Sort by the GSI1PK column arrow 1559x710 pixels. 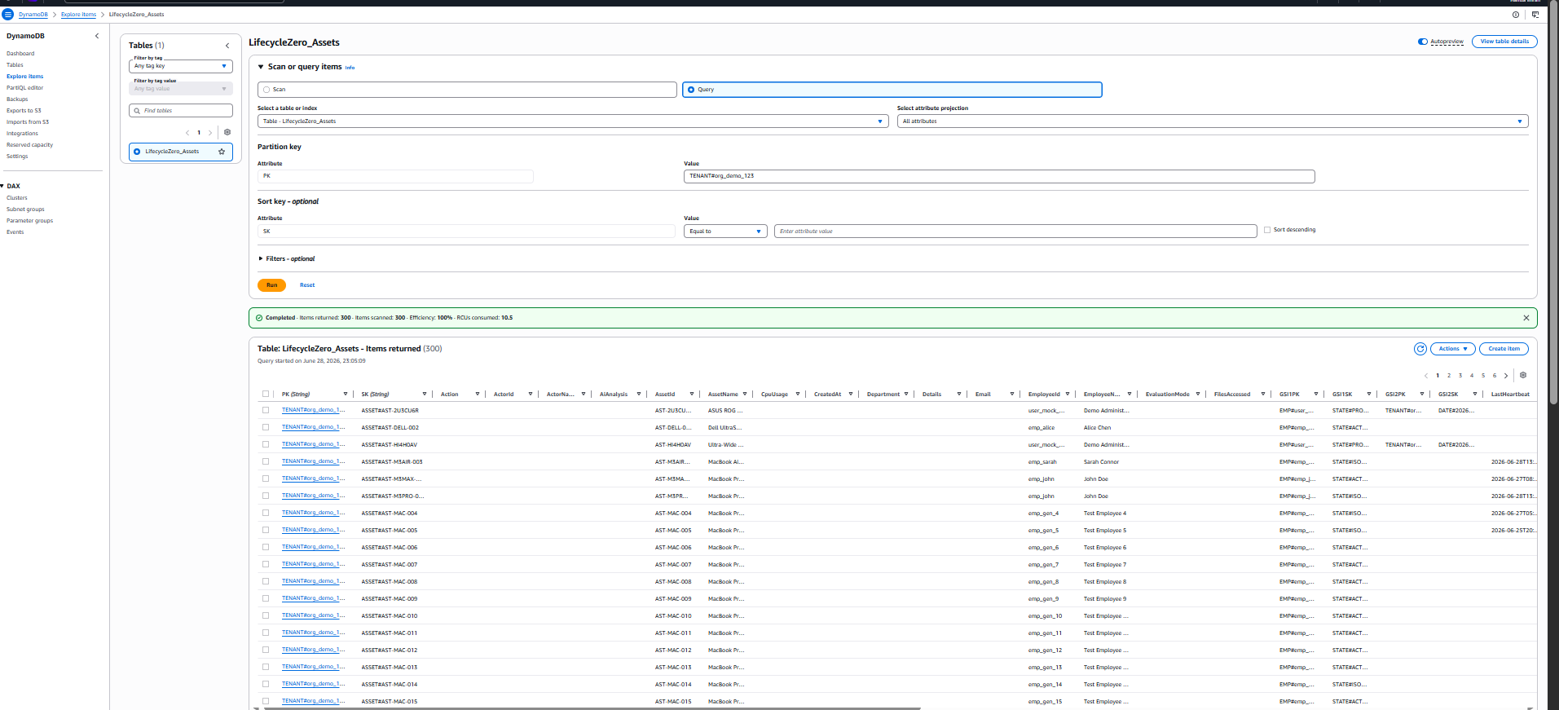point(1316,395)
